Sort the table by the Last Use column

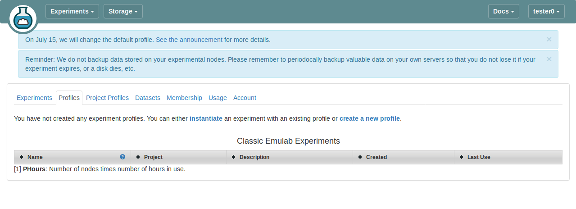478,157
